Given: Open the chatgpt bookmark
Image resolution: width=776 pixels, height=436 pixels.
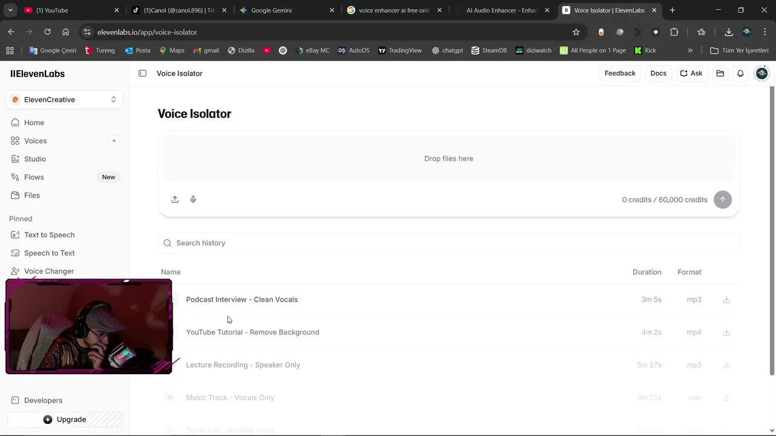Looking at the screenshot, I should coord(447,50).
